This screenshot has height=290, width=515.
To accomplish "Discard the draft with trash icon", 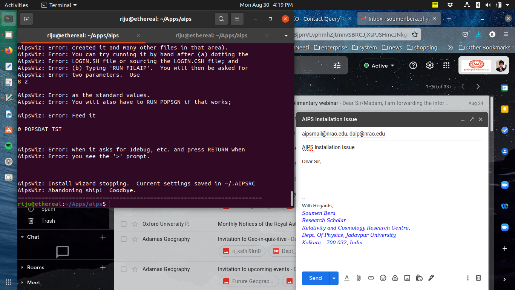I will [x=478, y=278].
